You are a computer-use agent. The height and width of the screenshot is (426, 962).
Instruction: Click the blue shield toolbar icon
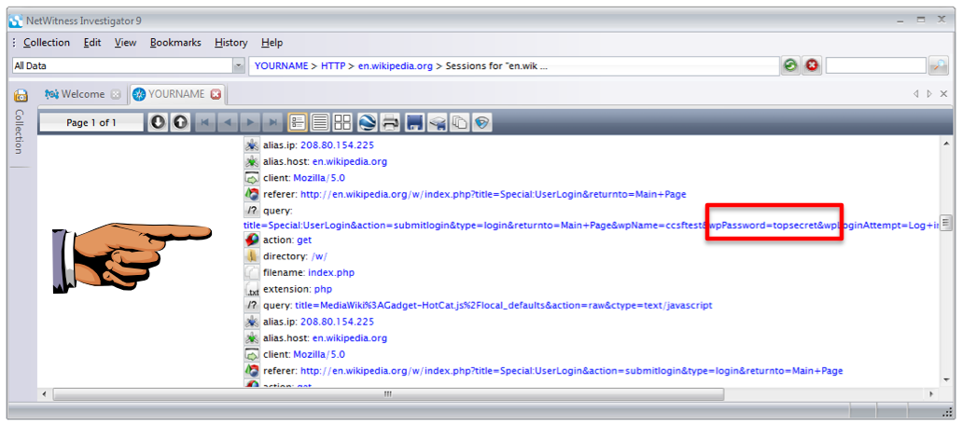click(x=481, y=123)
